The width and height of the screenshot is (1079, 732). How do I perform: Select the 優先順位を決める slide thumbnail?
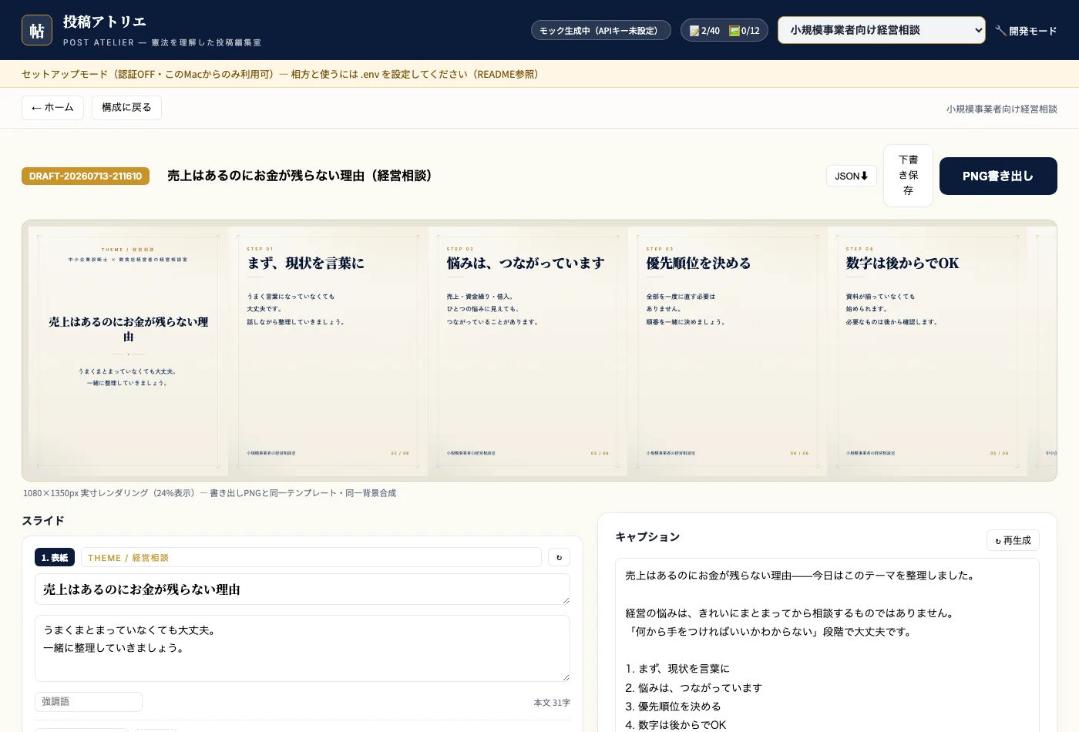tap(728, 351)
